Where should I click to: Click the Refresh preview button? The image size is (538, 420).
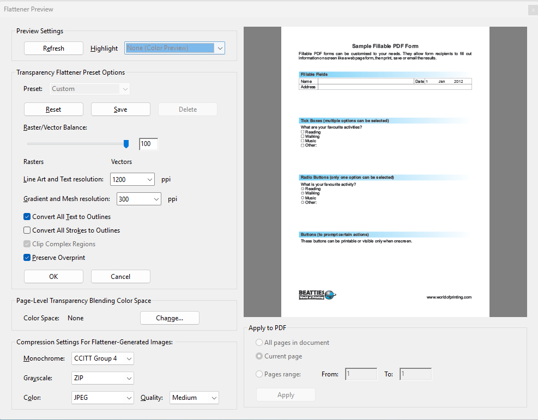pyautogui.click(x=53, y=48)
